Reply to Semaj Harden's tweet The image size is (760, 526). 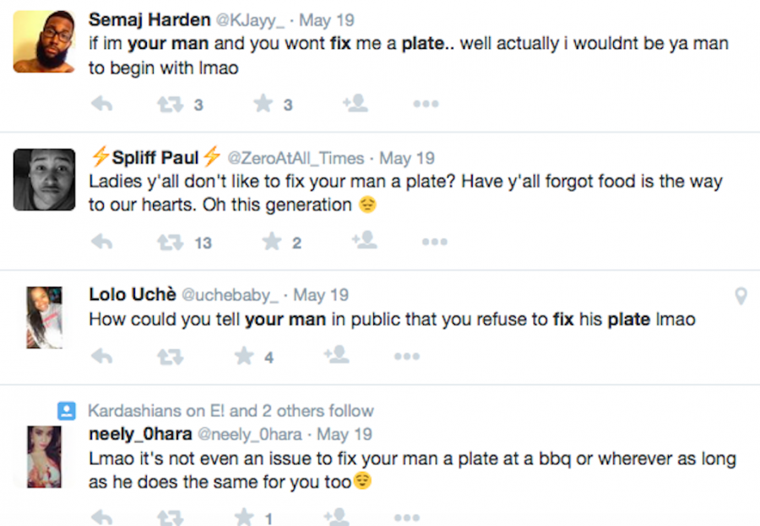(101, 105)
